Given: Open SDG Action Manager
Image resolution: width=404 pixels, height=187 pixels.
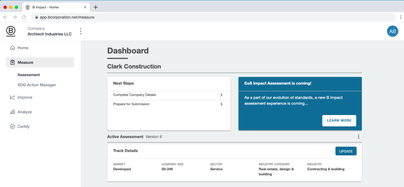Looking at the screenshot, I should pos(37,85).
